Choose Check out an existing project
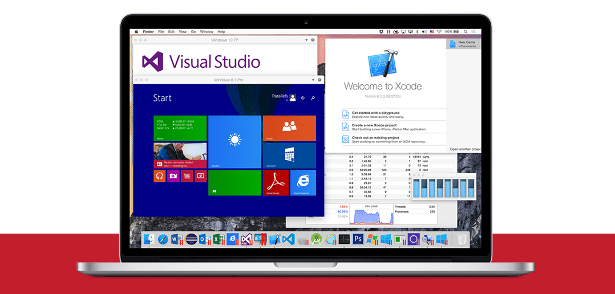This screenshot has width=615, height=294. click(x=394, y=140)
